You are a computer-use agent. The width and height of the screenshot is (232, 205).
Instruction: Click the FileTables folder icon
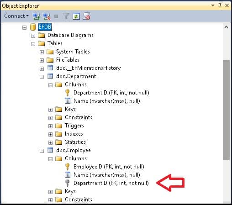tap(50, 60)
